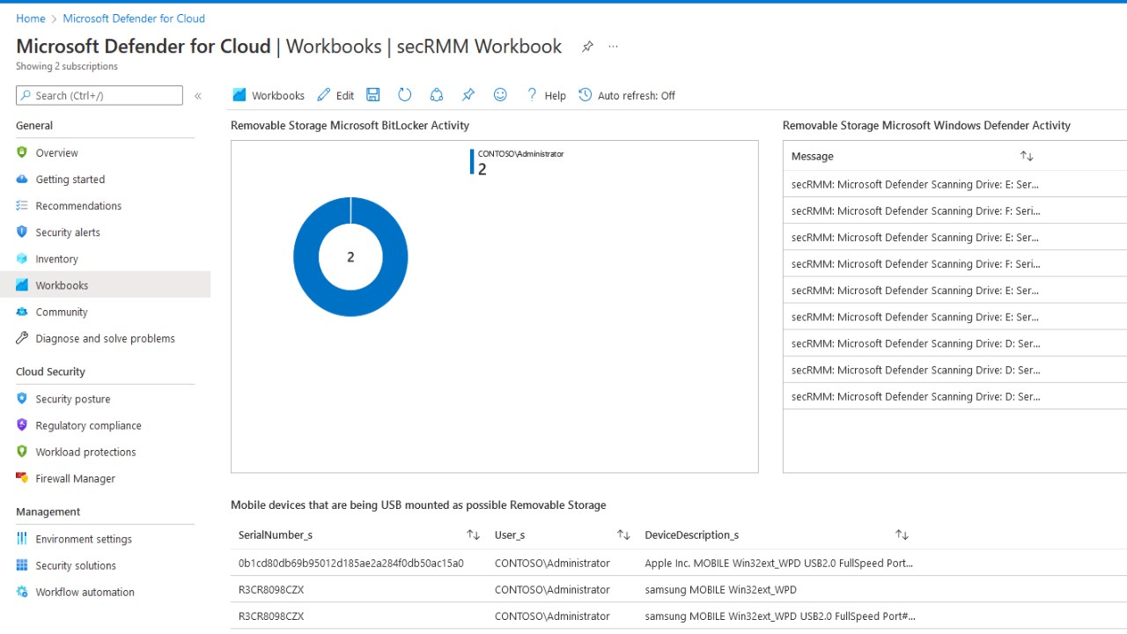This screenshot has height=634, width=1127.
Task: Open Help from the toolbar
Action: coord(546,95)
